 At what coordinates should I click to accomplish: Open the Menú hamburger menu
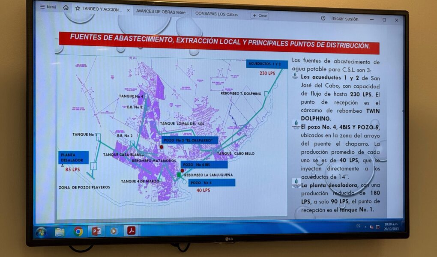[48, 7]
